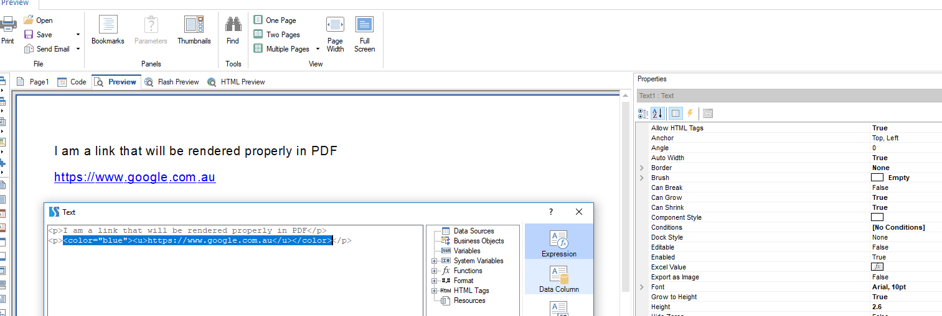Select the Preview tab
The width and height of the screenshot is (942, 316).
116,82
